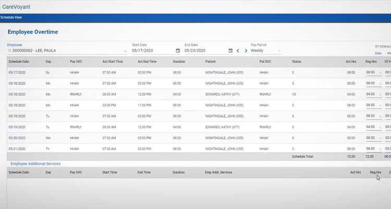Click the CareVoyant logo text
This screenshot has width=391, height=209.
pos(16,7)
